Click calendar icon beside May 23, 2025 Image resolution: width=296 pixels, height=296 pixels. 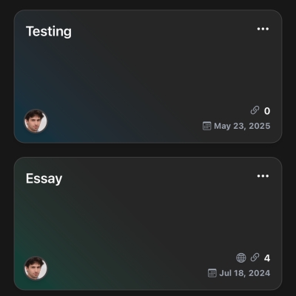[x=206, y=126]
